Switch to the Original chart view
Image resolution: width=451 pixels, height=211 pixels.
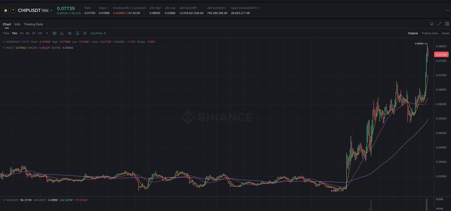[x=413, y=33]
